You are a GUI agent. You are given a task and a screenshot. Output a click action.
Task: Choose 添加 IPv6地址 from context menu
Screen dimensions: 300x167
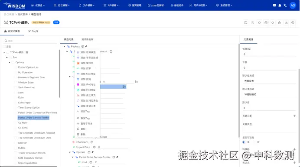[x=88, y=84]
